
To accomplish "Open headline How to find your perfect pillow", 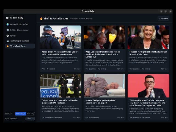I will (x=101, y=101).
